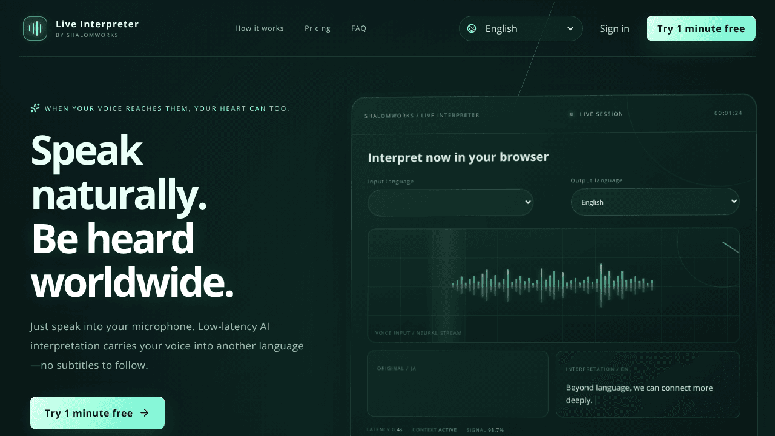Click the globe icon in language selector
This screenshot has width=775, height=436.
(x=472, y=28)
